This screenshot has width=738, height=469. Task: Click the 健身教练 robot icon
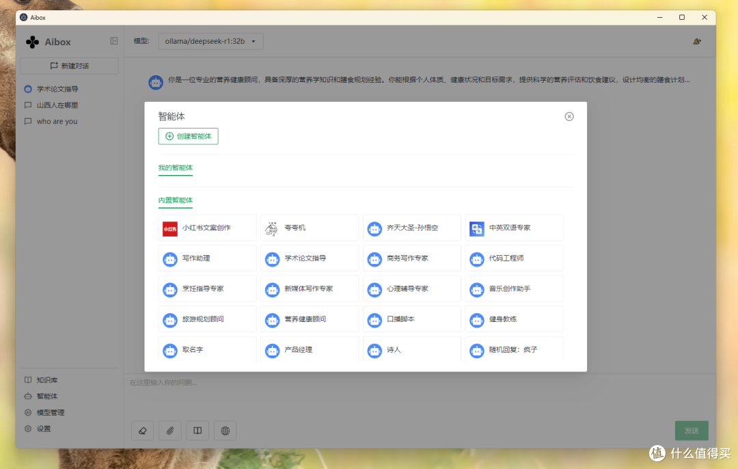pos(477,320)
